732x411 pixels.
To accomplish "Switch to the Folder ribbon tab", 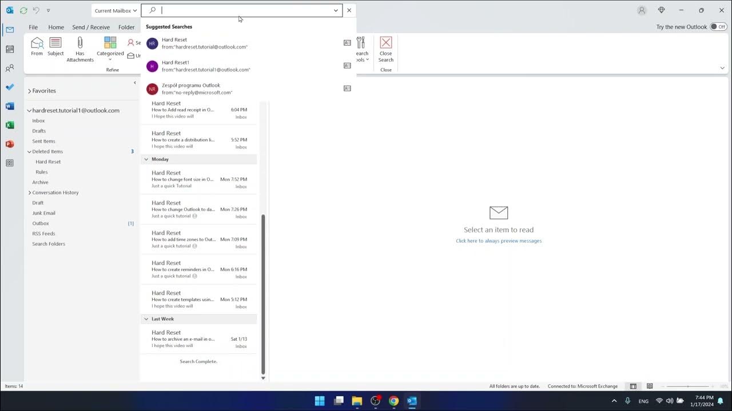I will click(x=126, y=27).
